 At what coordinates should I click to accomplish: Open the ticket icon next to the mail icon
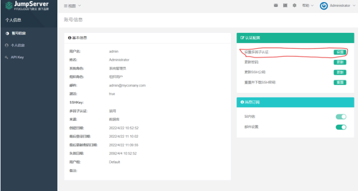click(x=285, y=5)
